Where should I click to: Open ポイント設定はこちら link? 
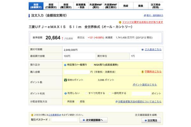[x=145, y=84]
